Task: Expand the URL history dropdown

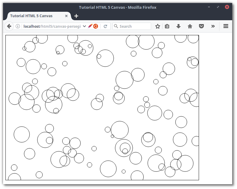Action: click(x=84, y=26)
